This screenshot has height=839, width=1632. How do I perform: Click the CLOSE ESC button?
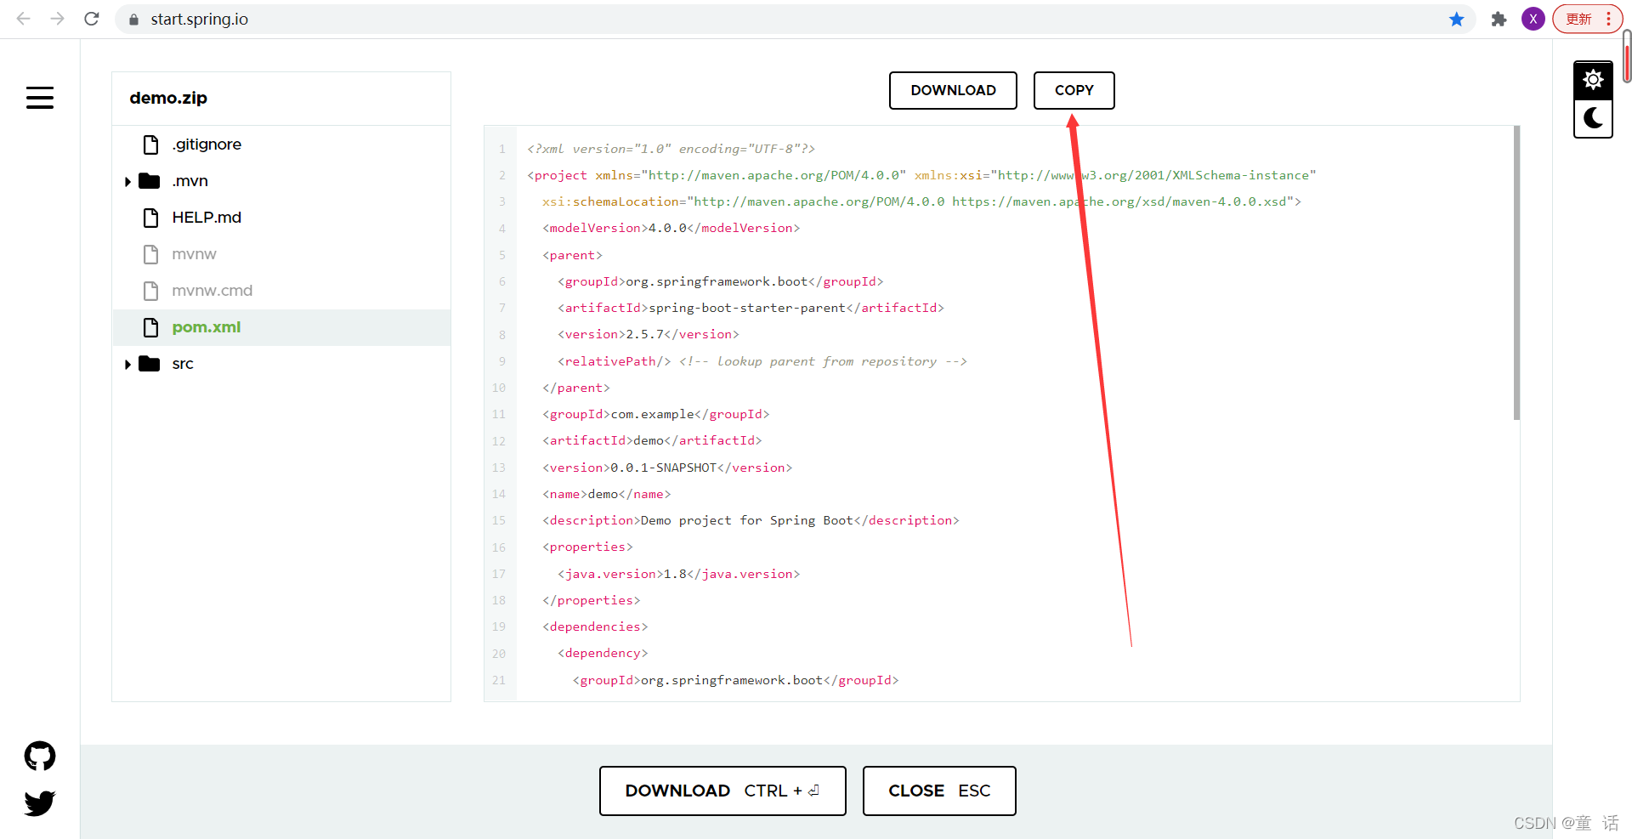click(939, 791)
